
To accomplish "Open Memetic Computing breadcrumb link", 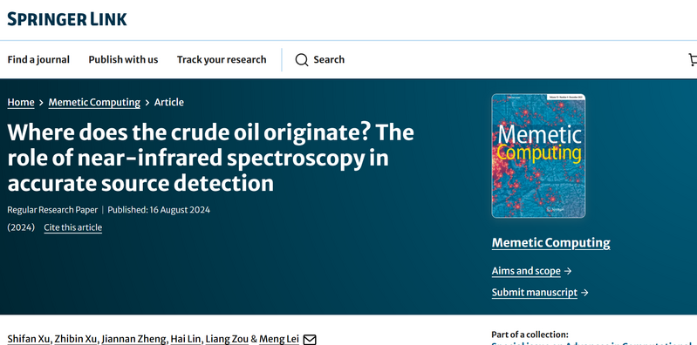I will (94, 103).
